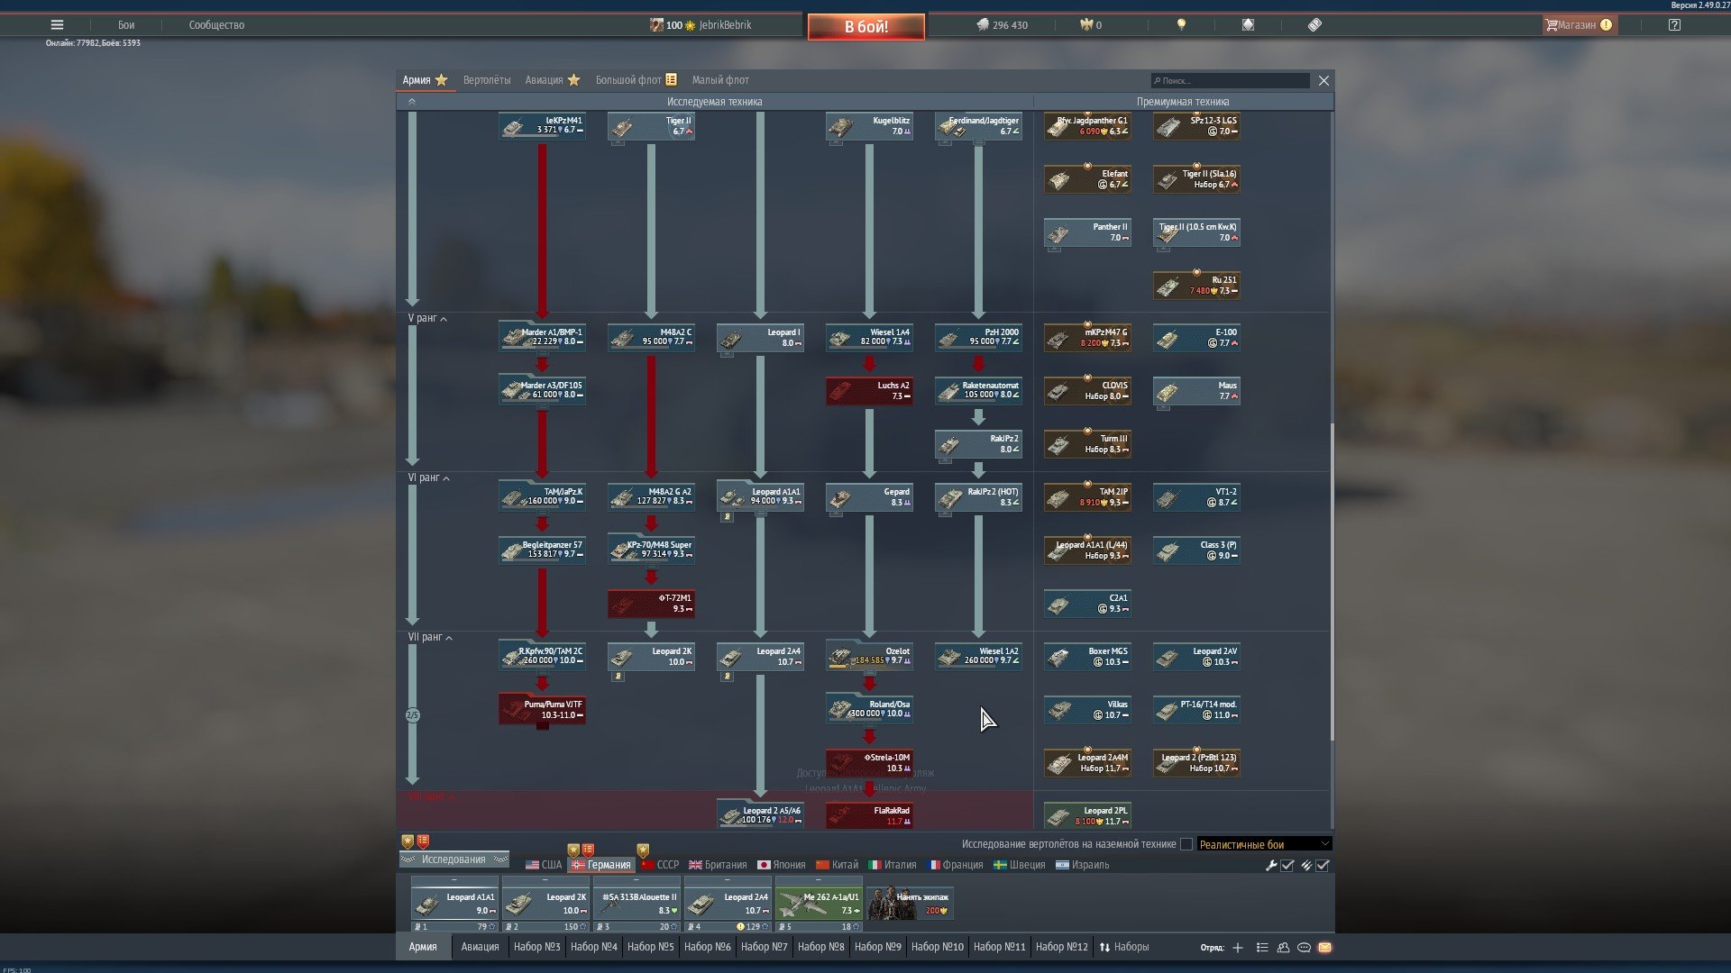Open the help question mark icon
1731x973 pixels.
click(x=1674, y=25)
